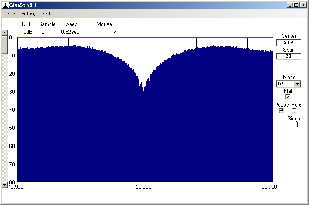Toggle the Pause checkbox
Viewport: 309px width, 205px height.
[281, 111]
